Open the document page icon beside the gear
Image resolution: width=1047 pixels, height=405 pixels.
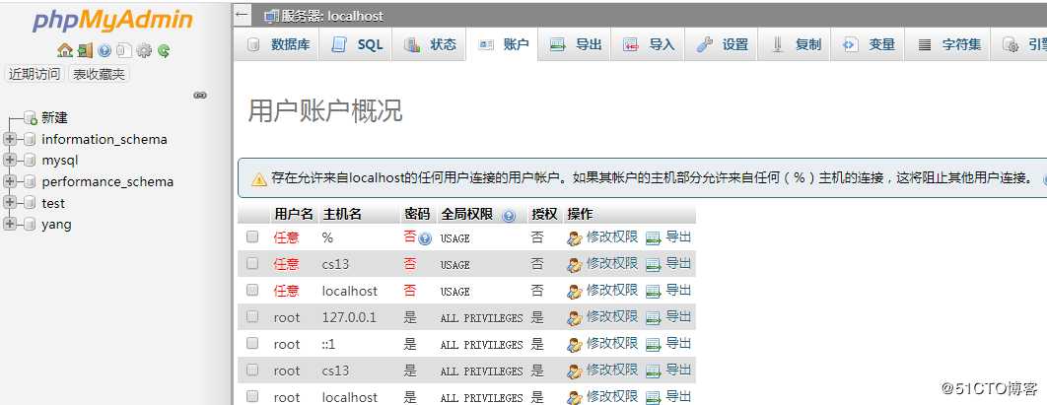click(x=123, y=50)
